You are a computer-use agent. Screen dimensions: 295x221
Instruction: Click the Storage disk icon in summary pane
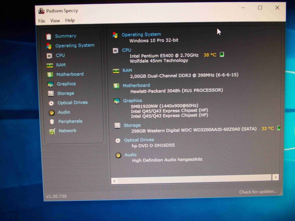[117, 126]
